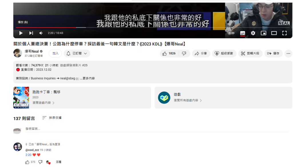Enable theater mode
293x167 pixels.
coord(274,33)
